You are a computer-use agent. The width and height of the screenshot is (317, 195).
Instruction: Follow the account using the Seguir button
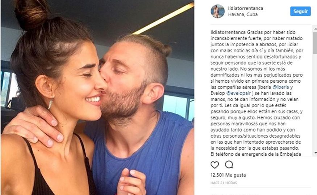pos(300,11)
